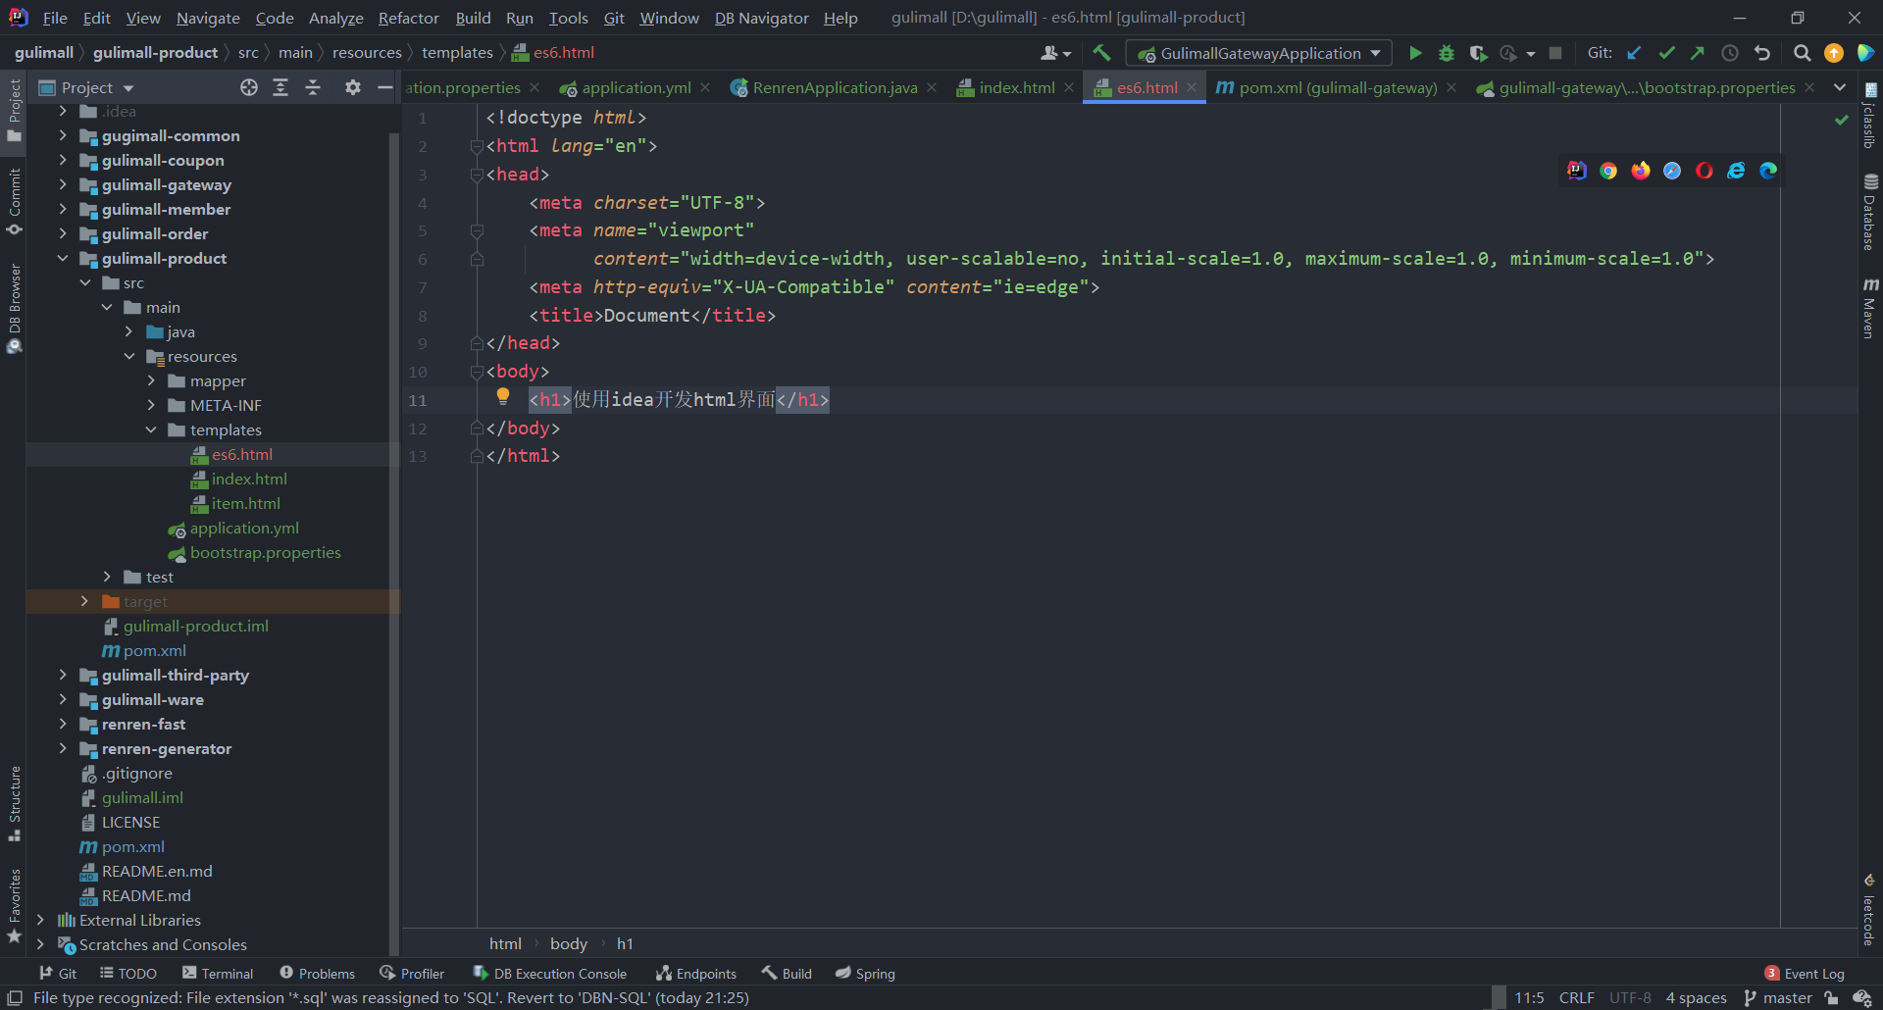Expand the target folder
Viewport: 1883px width, 1010px height.
[x=84, y=601]
